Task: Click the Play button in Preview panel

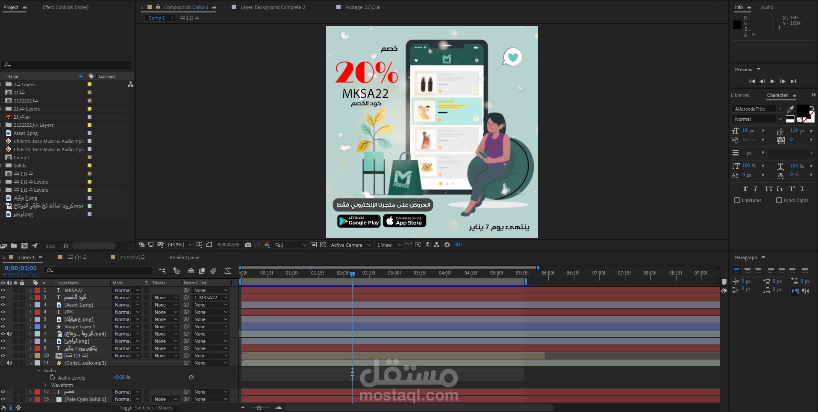Action: pyautogui.click(x=772, y=81)
